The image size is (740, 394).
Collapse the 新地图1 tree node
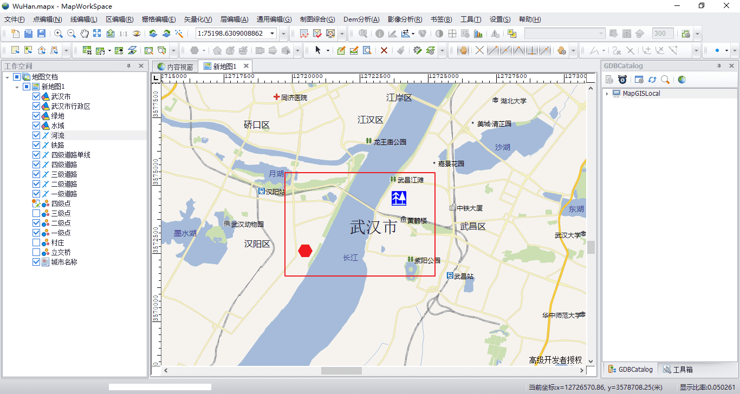click(17, 87)
